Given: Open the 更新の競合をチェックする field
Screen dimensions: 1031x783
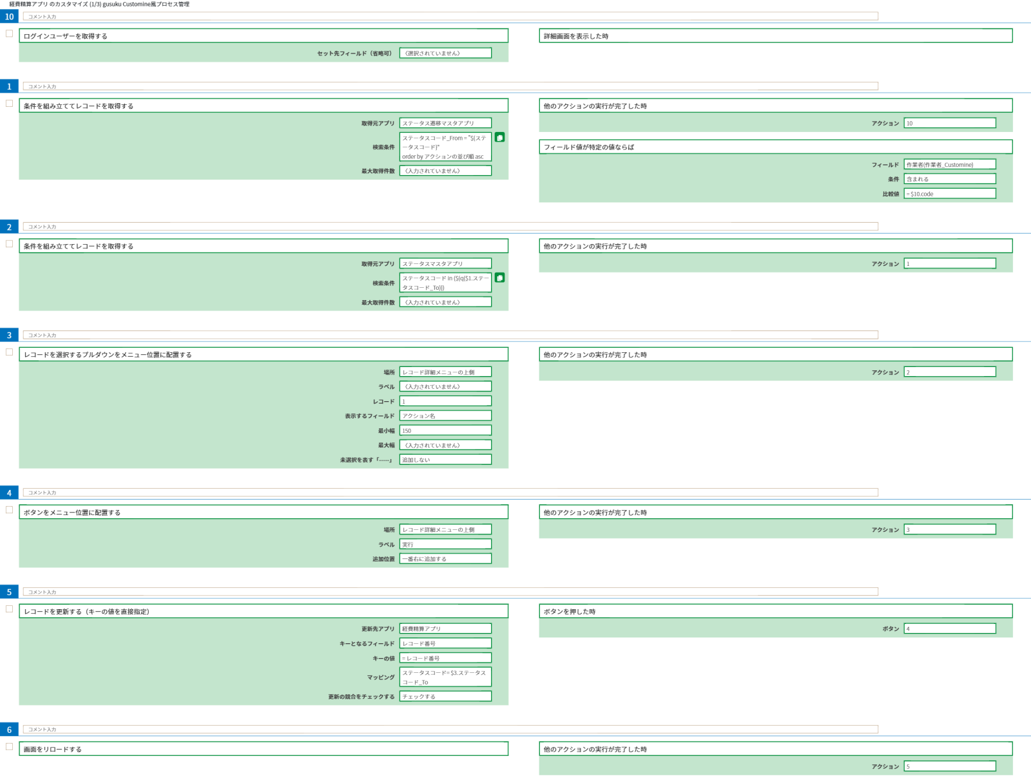Looking at the screenshot, I should (x=445, y=696).
